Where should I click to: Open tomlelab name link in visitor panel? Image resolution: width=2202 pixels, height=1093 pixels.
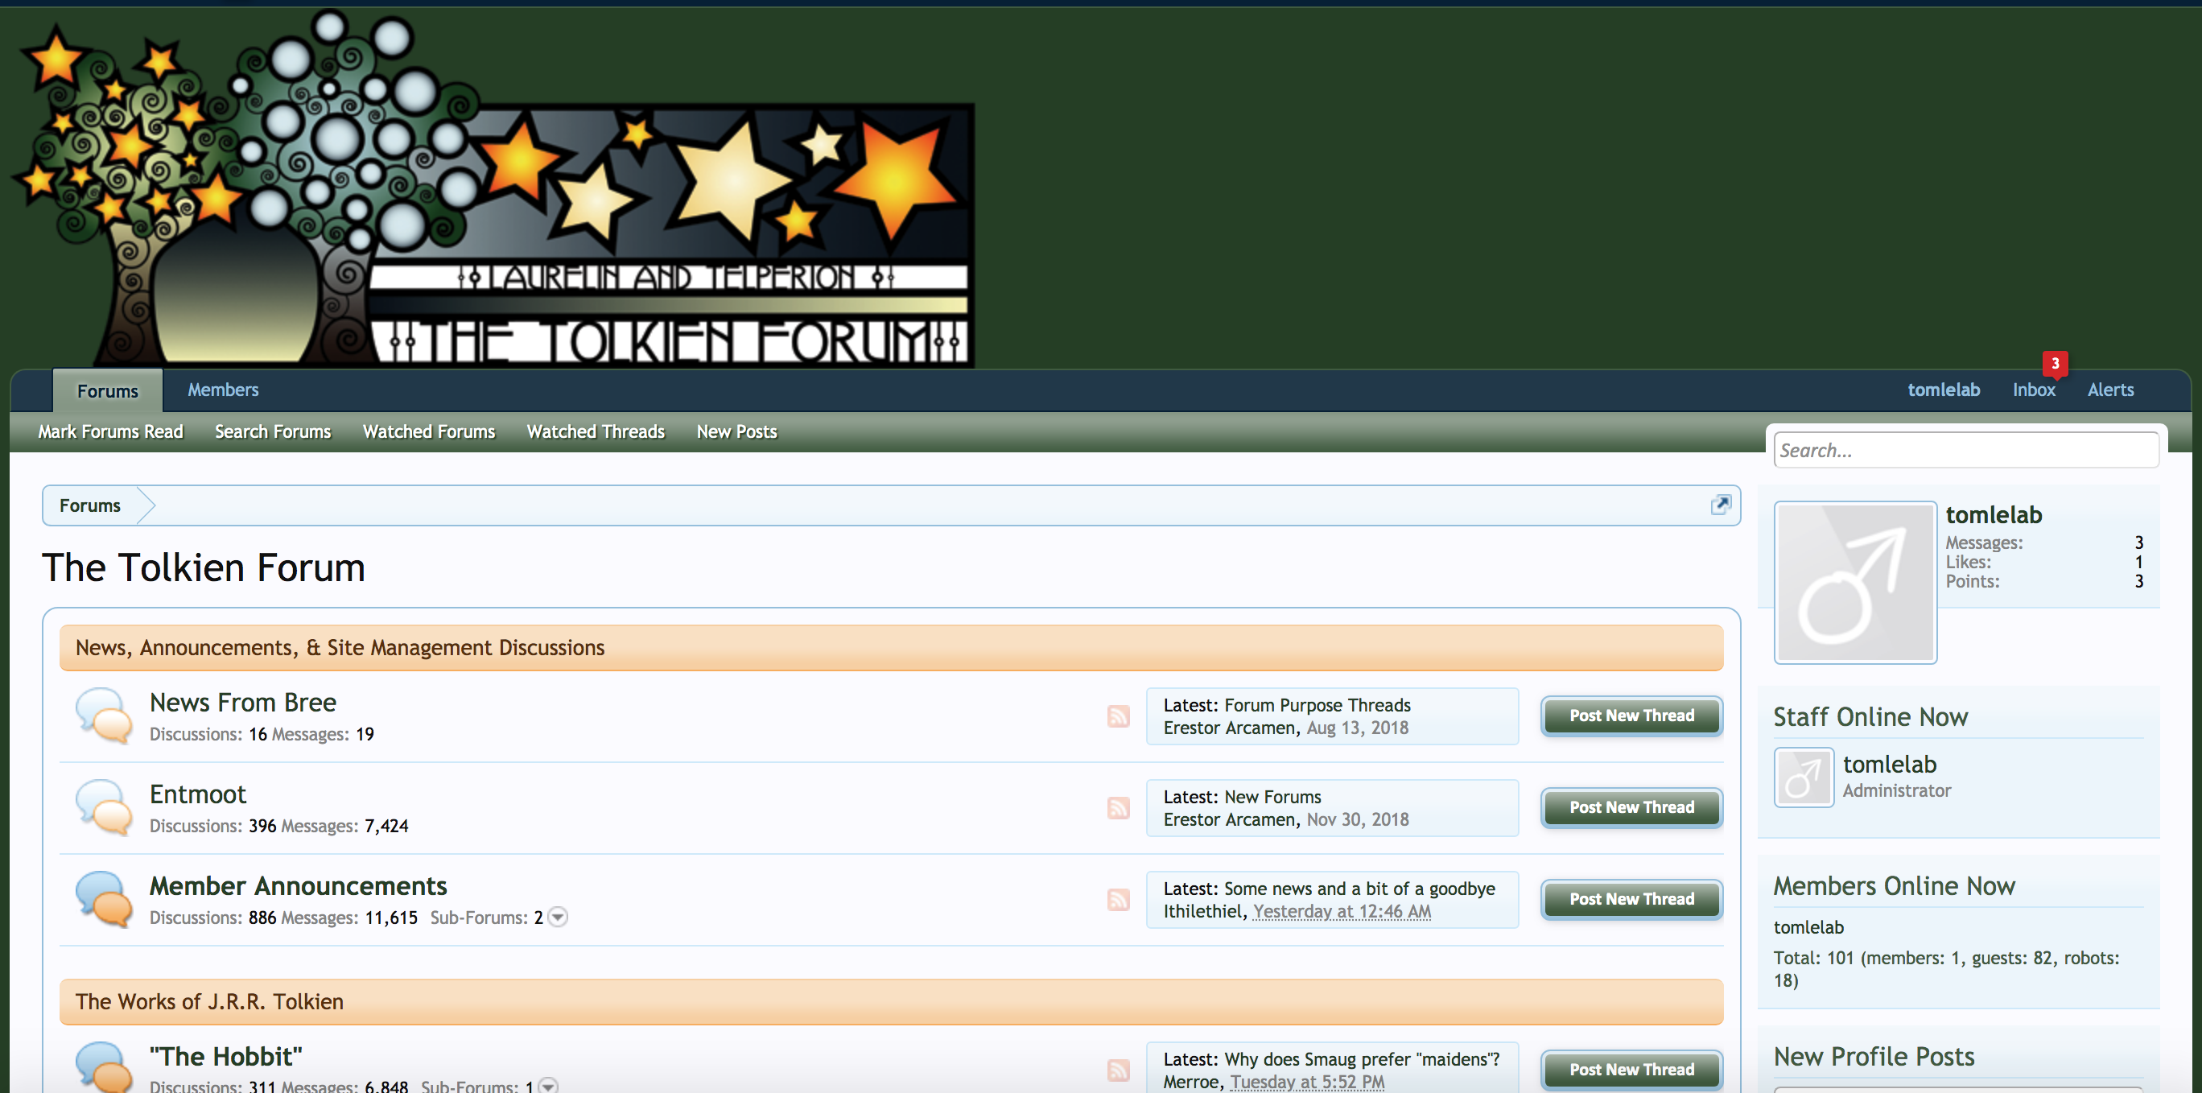click(x=1994, y=514)
